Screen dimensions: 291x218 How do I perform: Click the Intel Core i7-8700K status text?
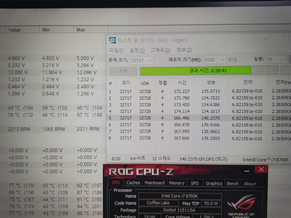point(266,160)
